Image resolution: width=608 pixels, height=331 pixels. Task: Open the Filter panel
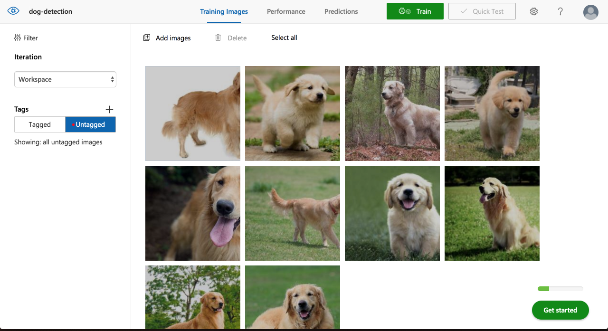(26, 38)
